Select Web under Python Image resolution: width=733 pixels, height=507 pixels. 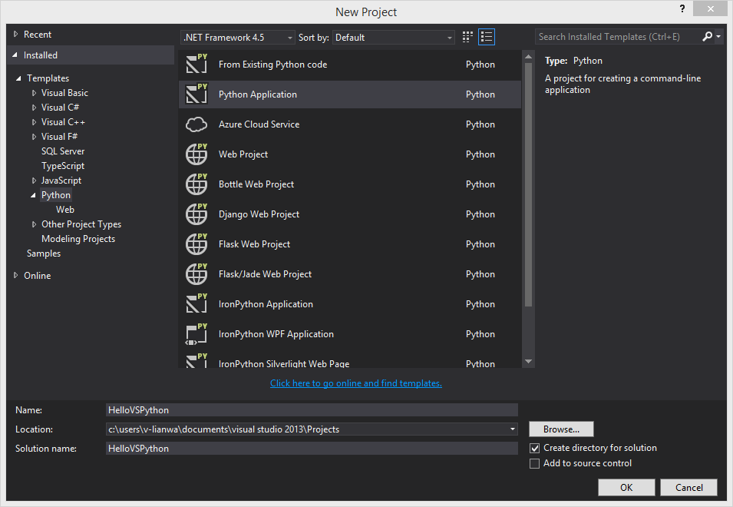(65, 210)
